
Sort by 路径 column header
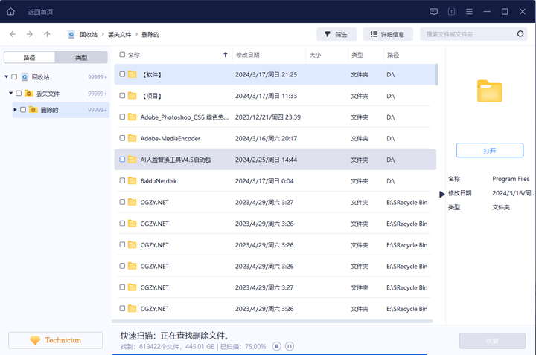click(393, 55)
